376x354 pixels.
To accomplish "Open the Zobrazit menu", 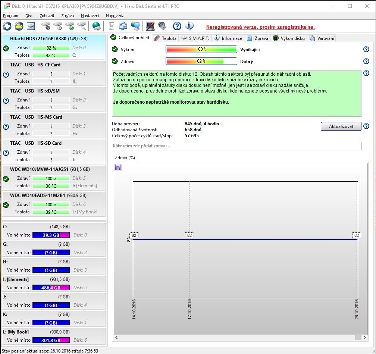I will tap(47, 16).
